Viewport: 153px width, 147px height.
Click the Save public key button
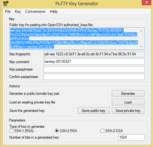pyautogui.click(x=94, y=111)
